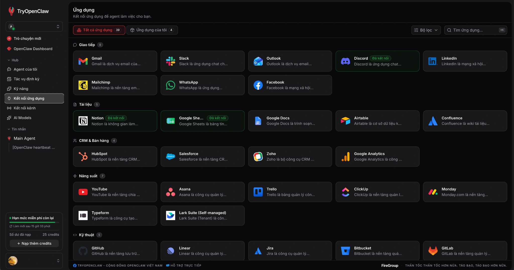Click the Outlook app icon

[258, 61]
